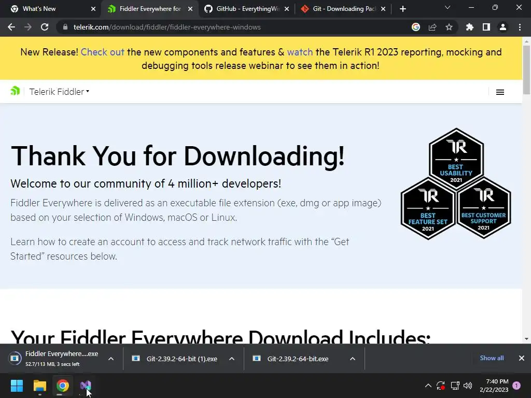
Task: Click the '52.7/113 MB, 3 secs left' status
Action: pyautogui.click(x=52, y=364)
